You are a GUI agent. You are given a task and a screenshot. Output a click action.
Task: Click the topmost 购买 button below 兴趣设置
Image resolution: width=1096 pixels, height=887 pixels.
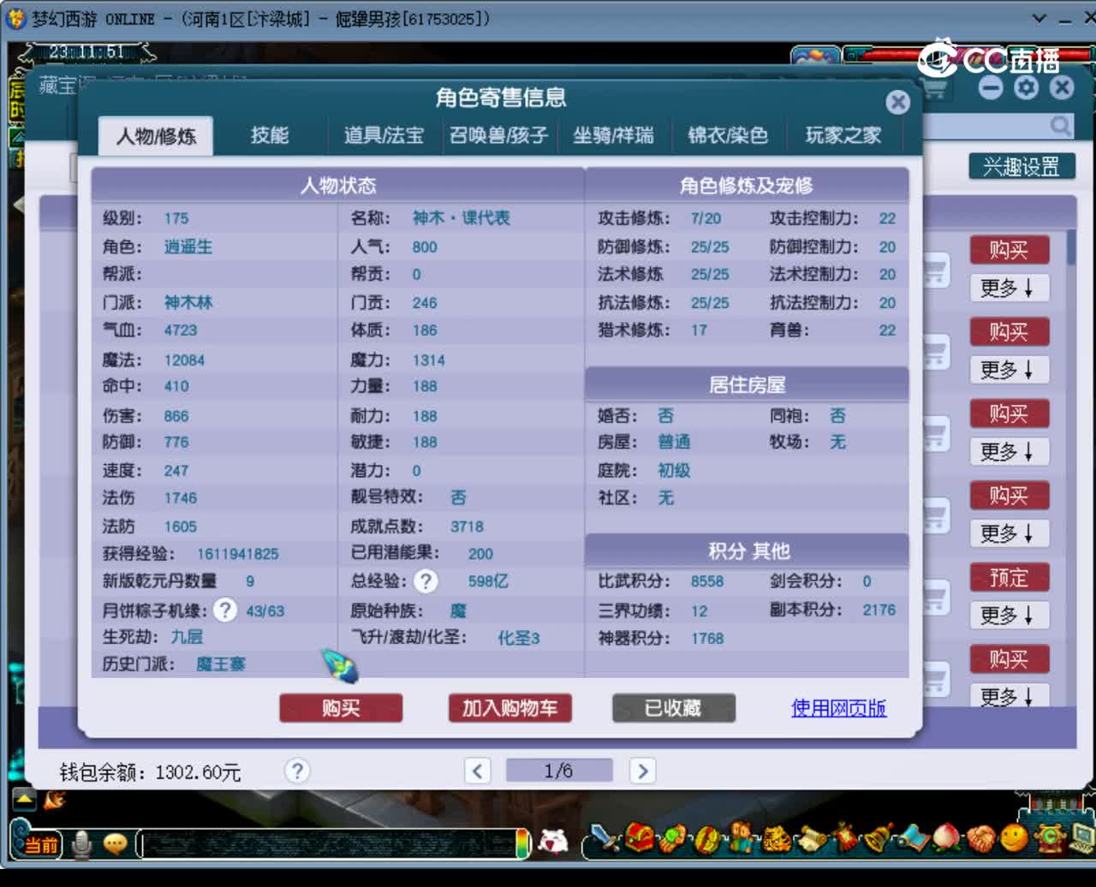click(1009, 250)
